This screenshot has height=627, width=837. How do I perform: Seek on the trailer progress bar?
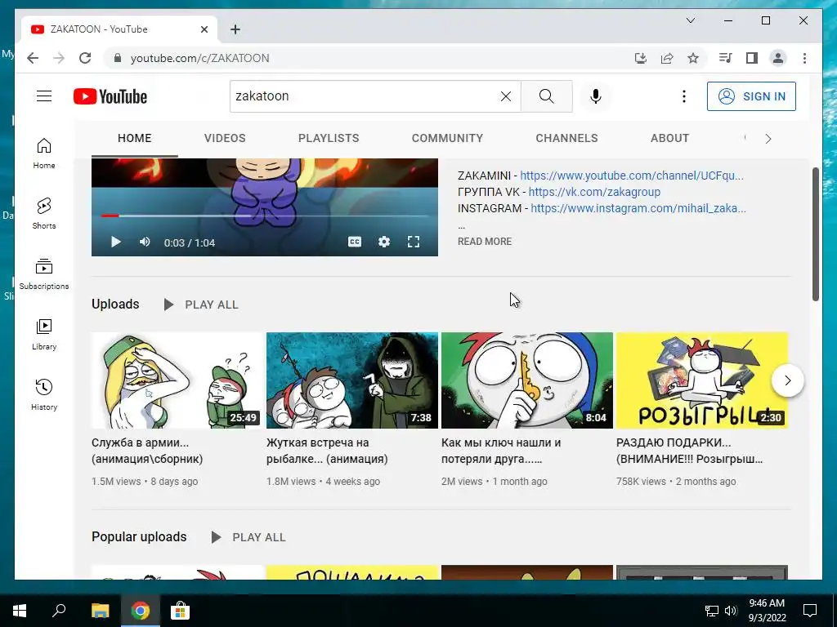pyautogui.click(x=265, y=216)
